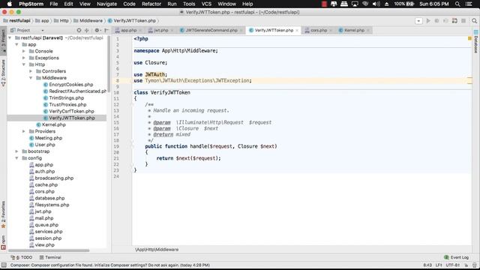Click the inspection warning marker at editor top right
The width and height of the screenshot is (480, 270).
click(x=469, y=38)
